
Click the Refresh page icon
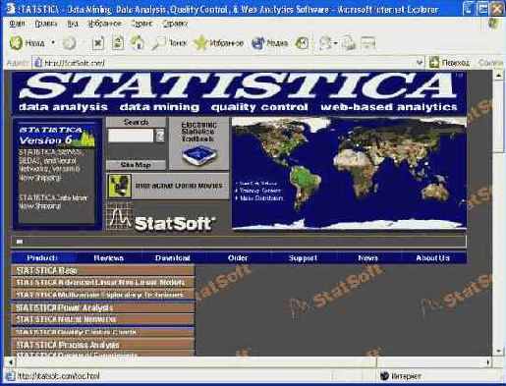pyautogui.click(x=118, y=42)
